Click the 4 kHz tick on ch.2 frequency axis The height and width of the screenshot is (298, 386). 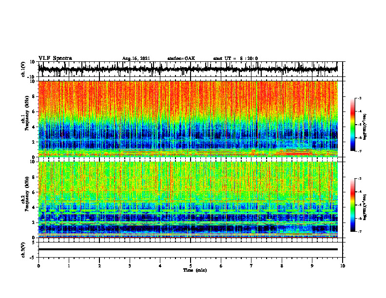(34, 207)
